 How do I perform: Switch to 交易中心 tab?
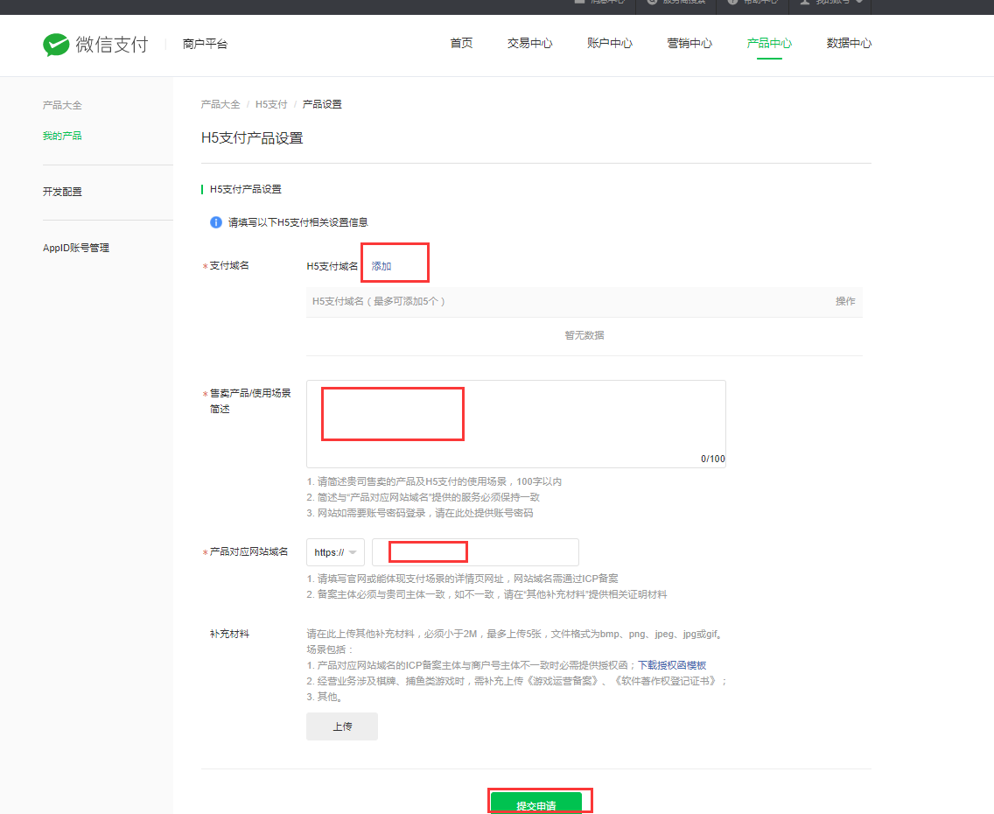click(529, 43)
